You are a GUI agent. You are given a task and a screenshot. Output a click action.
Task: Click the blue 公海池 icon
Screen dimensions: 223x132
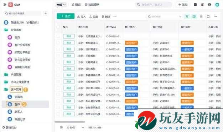(10, 97)
